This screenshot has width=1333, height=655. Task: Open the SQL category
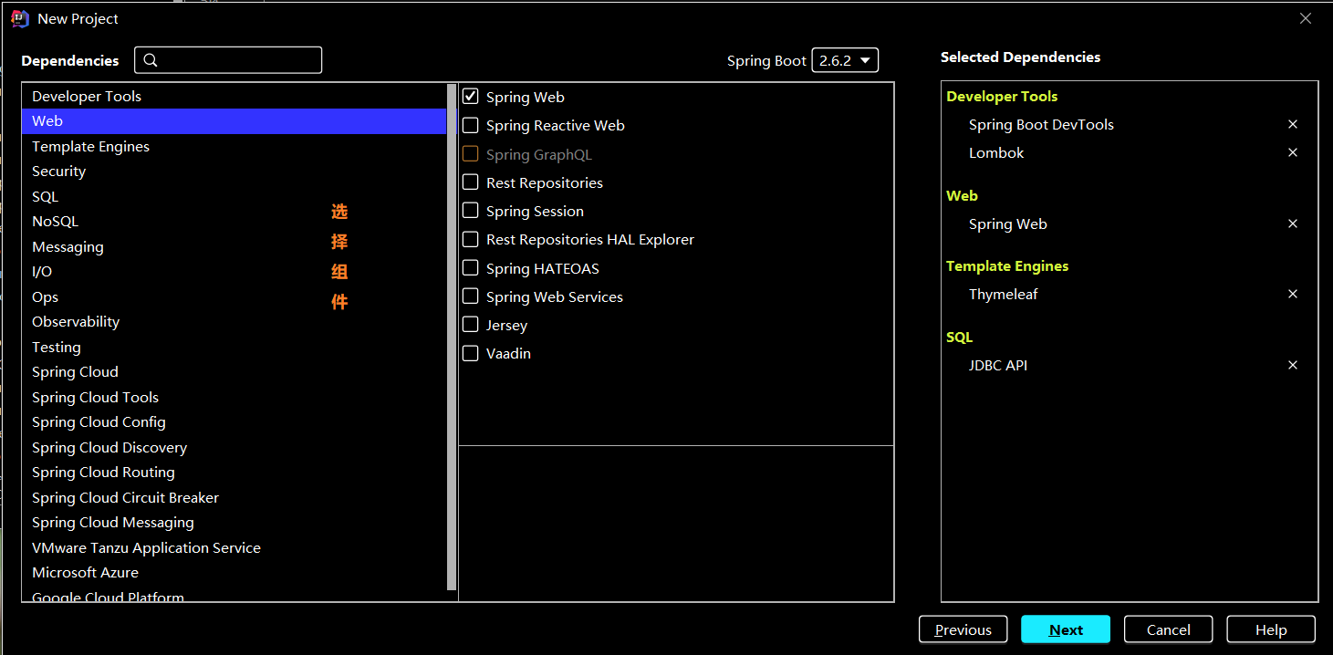tap(234, 196)
